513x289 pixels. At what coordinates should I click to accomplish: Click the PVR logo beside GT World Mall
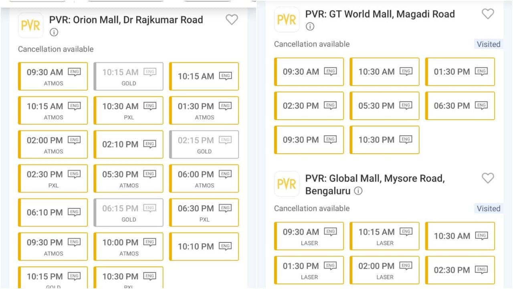(x=287, y=19)
